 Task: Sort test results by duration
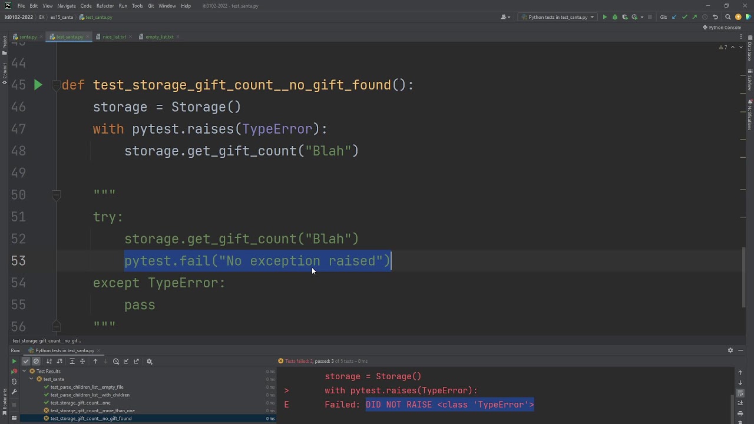[x=59, y=361]
